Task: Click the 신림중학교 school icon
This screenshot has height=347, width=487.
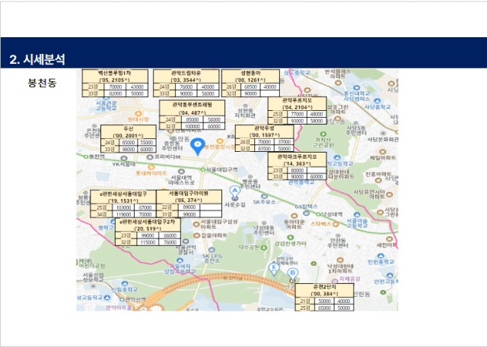Action: (x=125, y=283)
